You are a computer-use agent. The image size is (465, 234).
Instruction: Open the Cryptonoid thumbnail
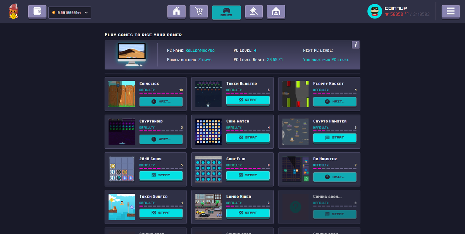[122, 132]
